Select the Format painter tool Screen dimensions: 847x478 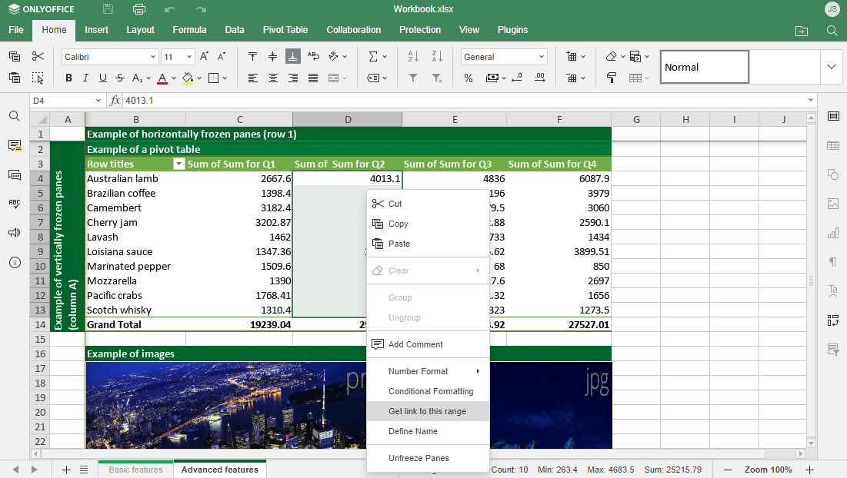tap(37, 78)
